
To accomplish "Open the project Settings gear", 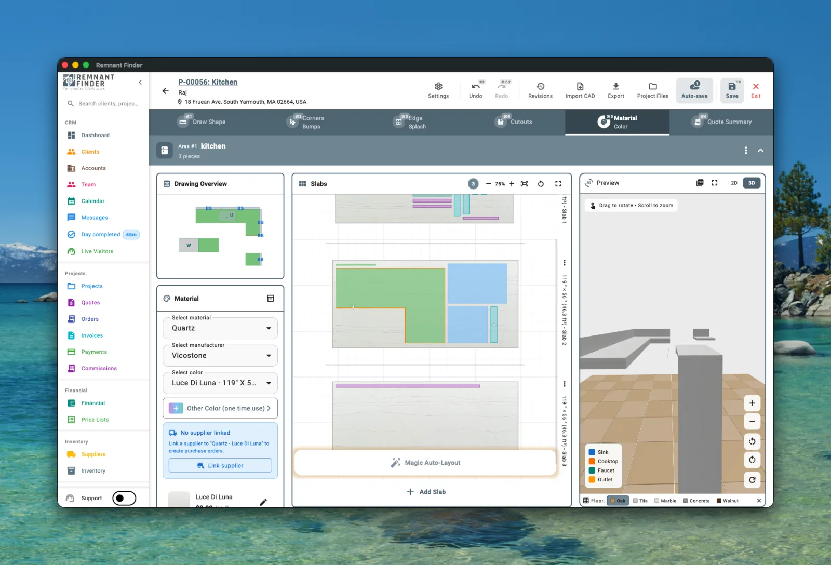I will pyautogui.click(x=438, y=90).
